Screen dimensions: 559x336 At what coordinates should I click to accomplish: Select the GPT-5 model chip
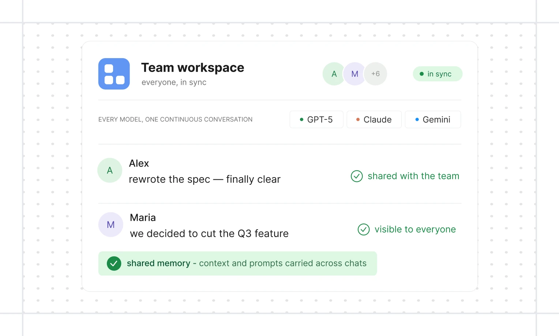316,119
